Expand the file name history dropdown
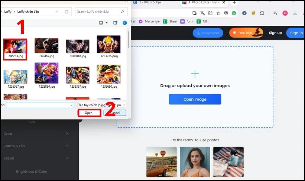This screenshot has height=181, width=305. 72,105
